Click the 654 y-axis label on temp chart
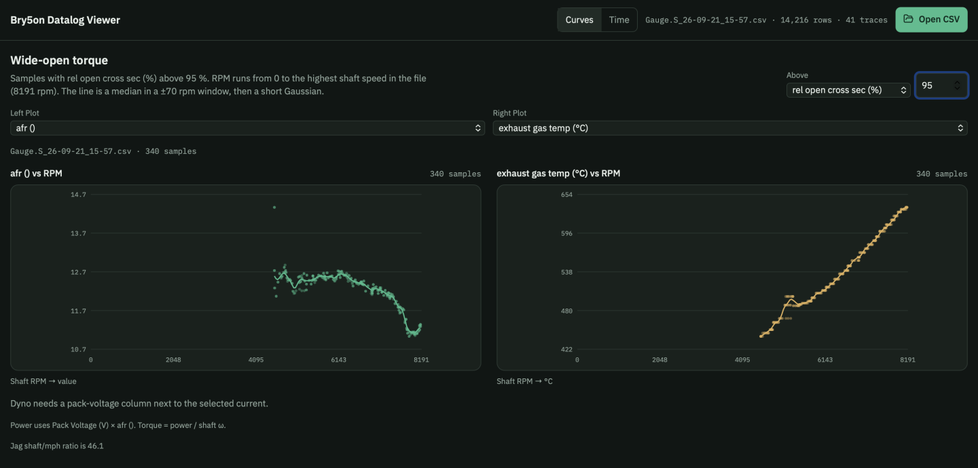Image resolution: width=978 pixels, height=468 pixels. coord(566,195)
